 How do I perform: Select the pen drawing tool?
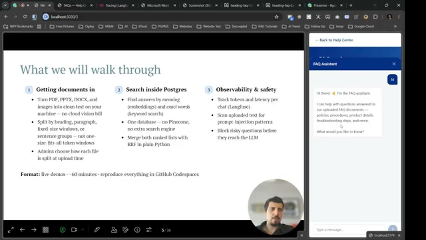pyautogui.click(x=97, y=230)
